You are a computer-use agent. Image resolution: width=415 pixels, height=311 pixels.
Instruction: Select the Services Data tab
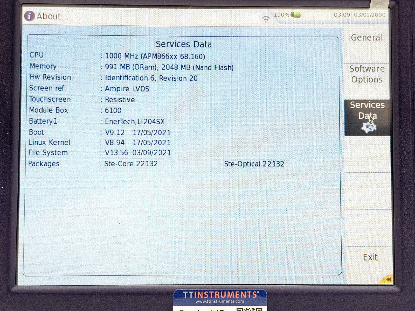point(367,110)
